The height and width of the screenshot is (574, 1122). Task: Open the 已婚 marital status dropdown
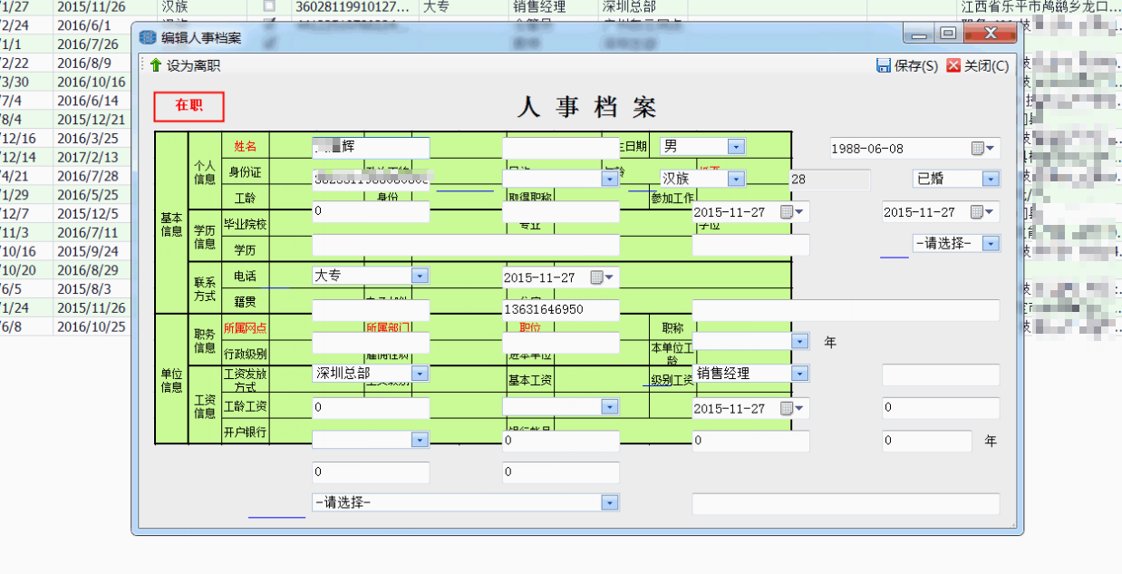pyautogui.click(x=991, y=180)
